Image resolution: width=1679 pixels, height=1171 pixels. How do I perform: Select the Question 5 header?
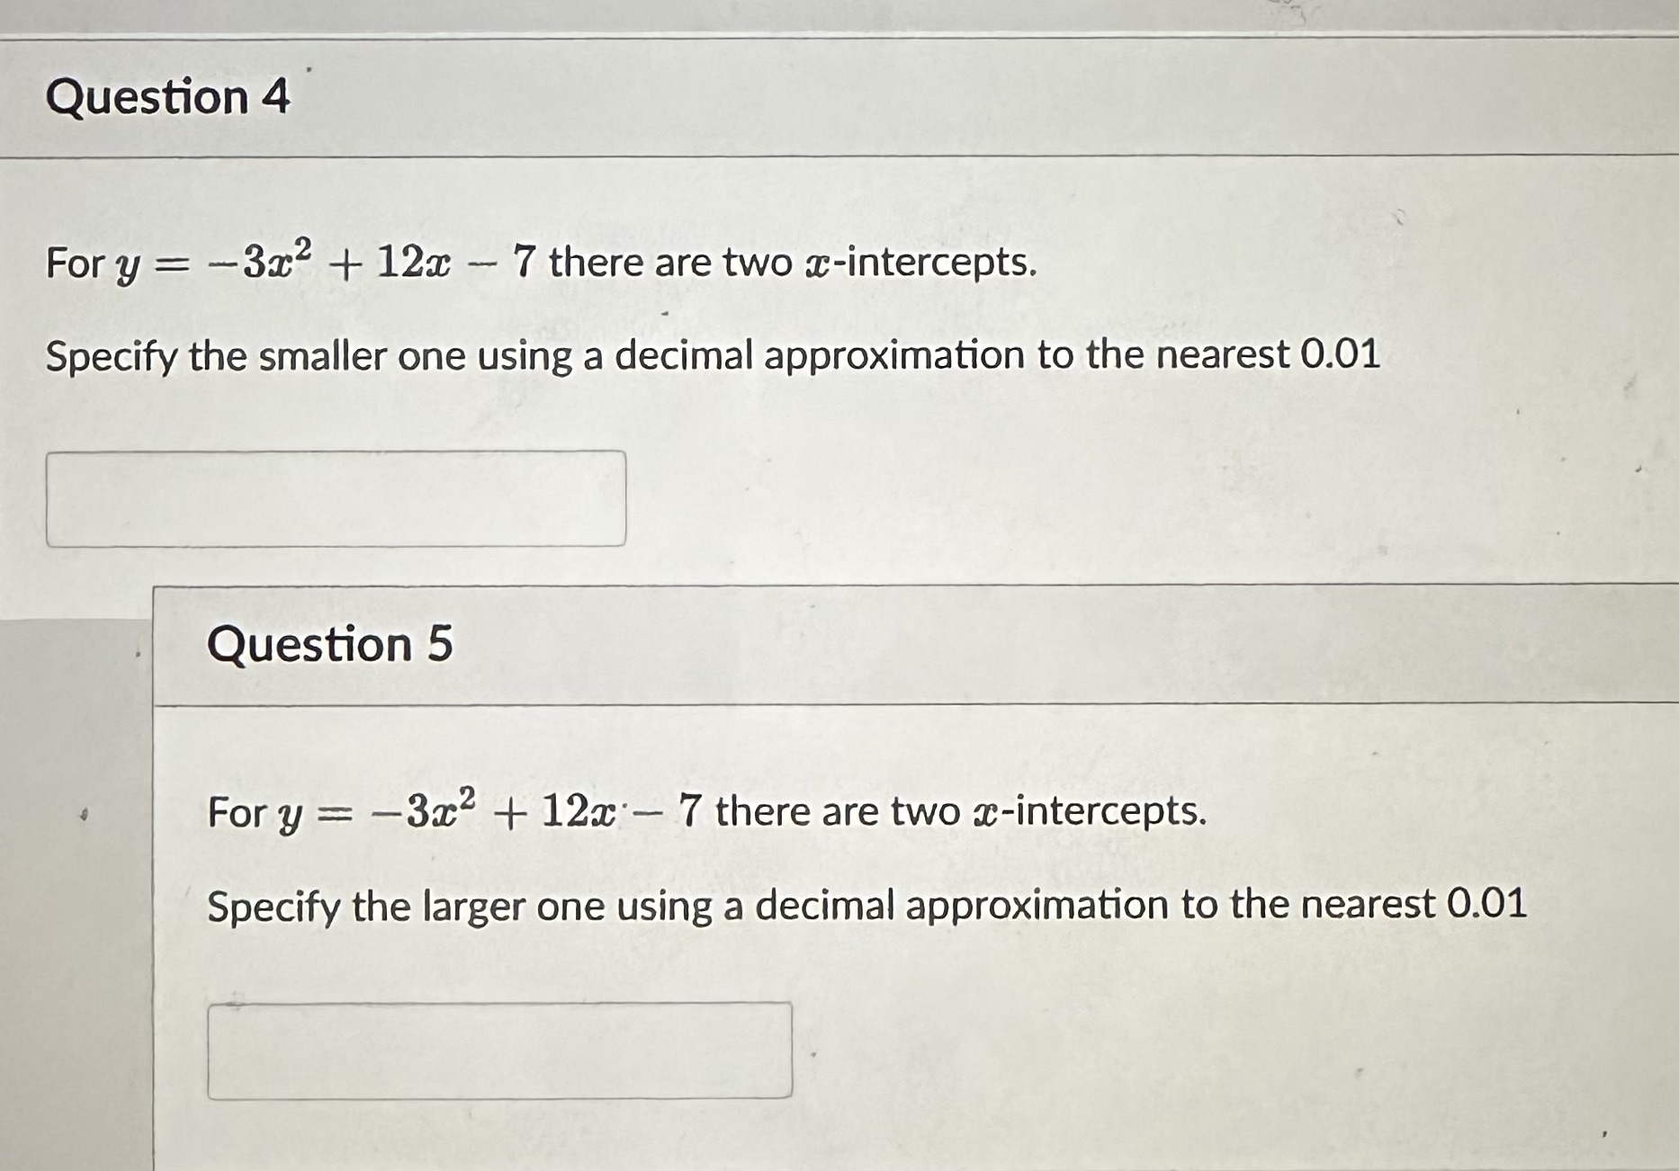(328, 644)
